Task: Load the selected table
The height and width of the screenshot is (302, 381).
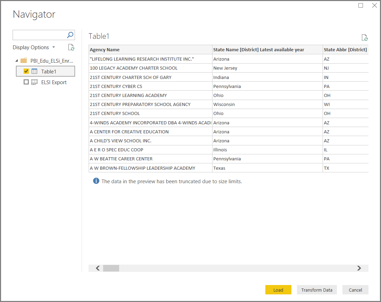Action: point(278,290)
